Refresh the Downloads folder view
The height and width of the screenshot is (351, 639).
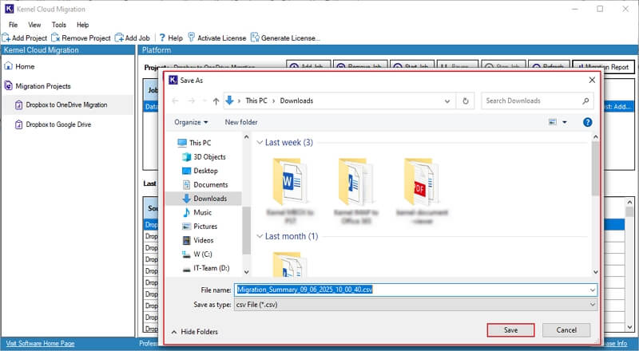coord(466,101)
